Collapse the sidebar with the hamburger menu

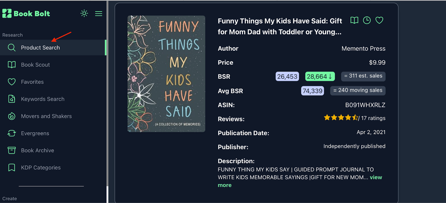[99, 14]
